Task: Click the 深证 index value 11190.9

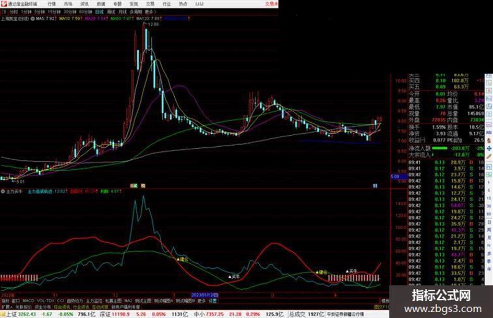Action: pyautogui.click(x=119, y=314)
